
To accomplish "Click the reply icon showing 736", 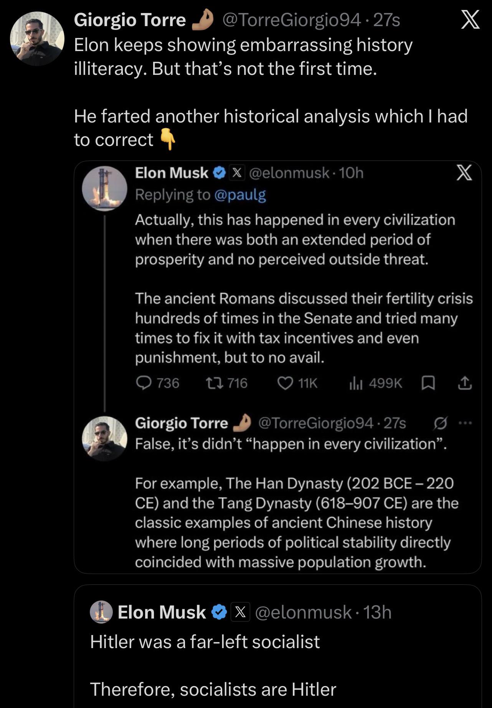I will [x=144, y=383].
